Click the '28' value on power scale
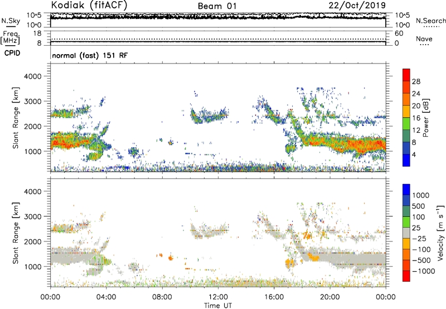 pos(416,81)
